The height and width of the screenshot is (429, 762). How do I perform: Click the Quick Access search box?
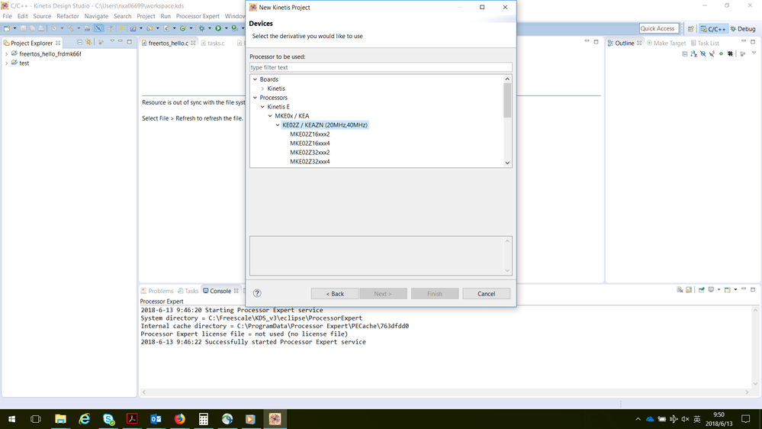(658, 28)
